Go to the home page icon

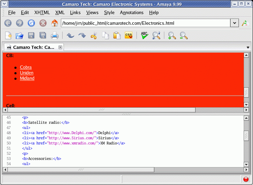(54, 23)
